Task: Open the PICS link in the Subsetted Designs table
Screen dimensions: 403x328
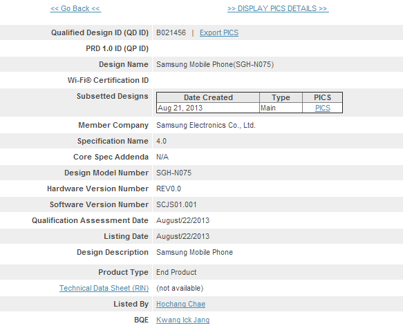Action: pos(323,108)
